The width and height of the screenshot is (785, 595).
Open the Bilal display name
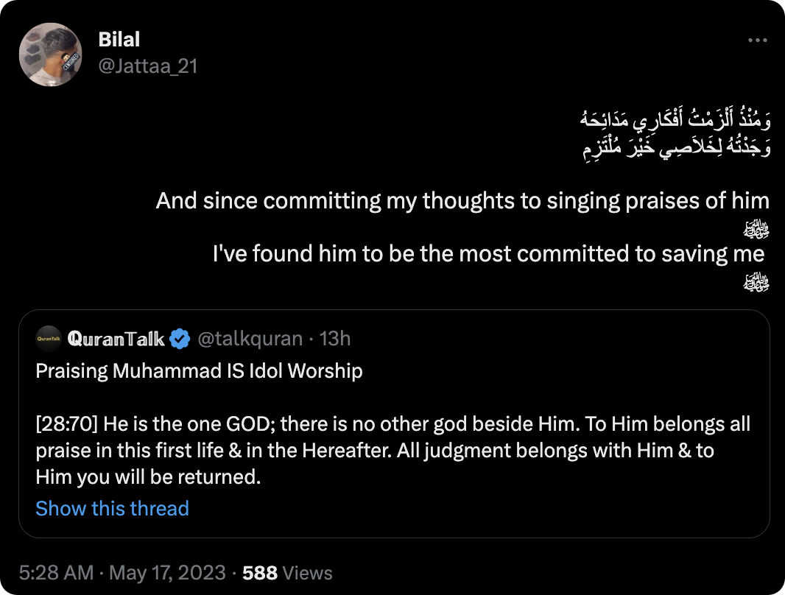[x=119, y=40]
